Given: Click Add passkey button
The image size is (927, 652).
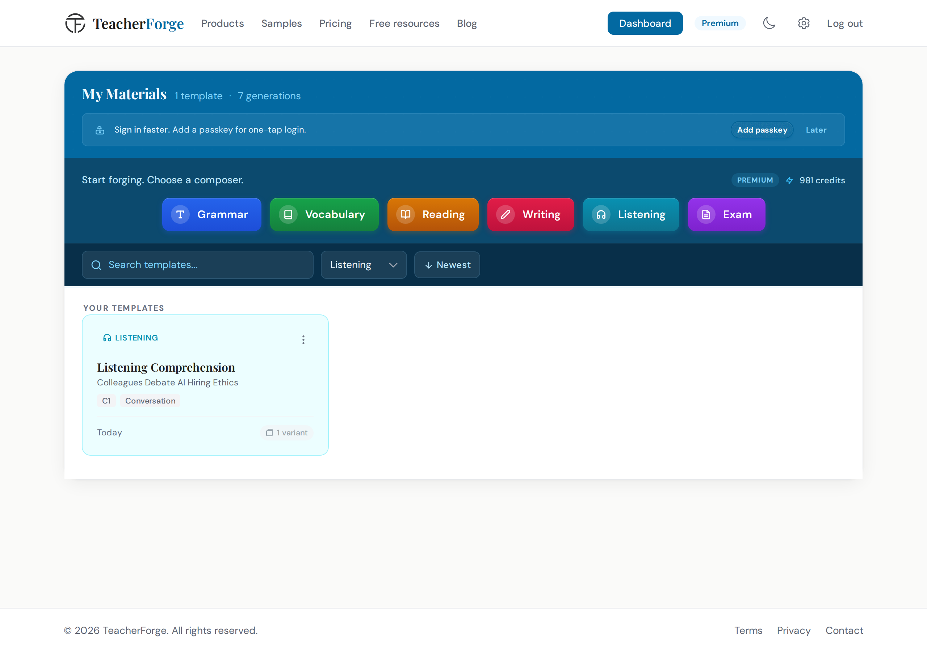Looking at the screenshot, I should [762, 130].
